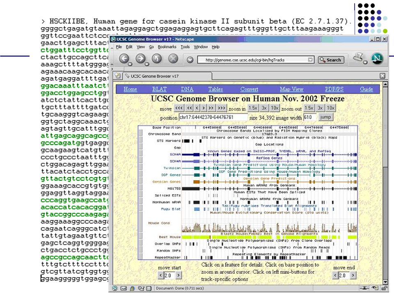Viewport: 394px width, 296px height.
Task: Open the Help menu
Action: (x=215, y=47)
